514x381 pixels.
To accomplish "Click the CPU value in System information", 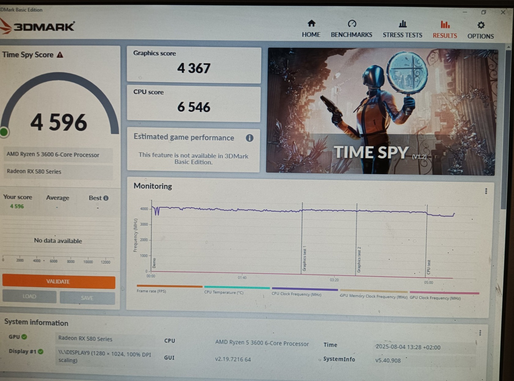I will tap(262, 343).
